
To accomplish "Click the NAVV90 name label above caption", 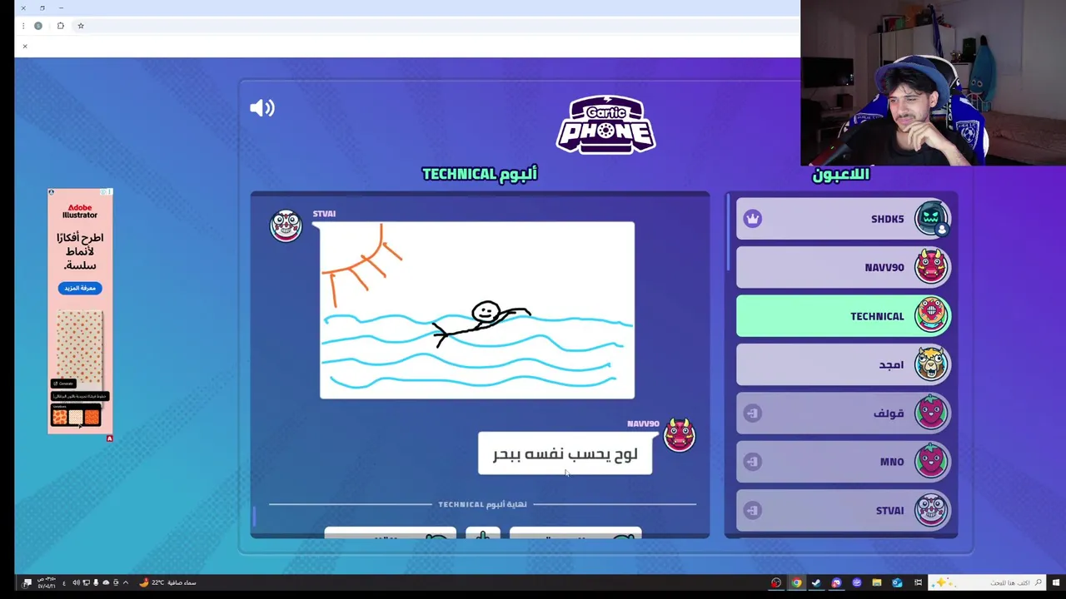I will 643,423.
